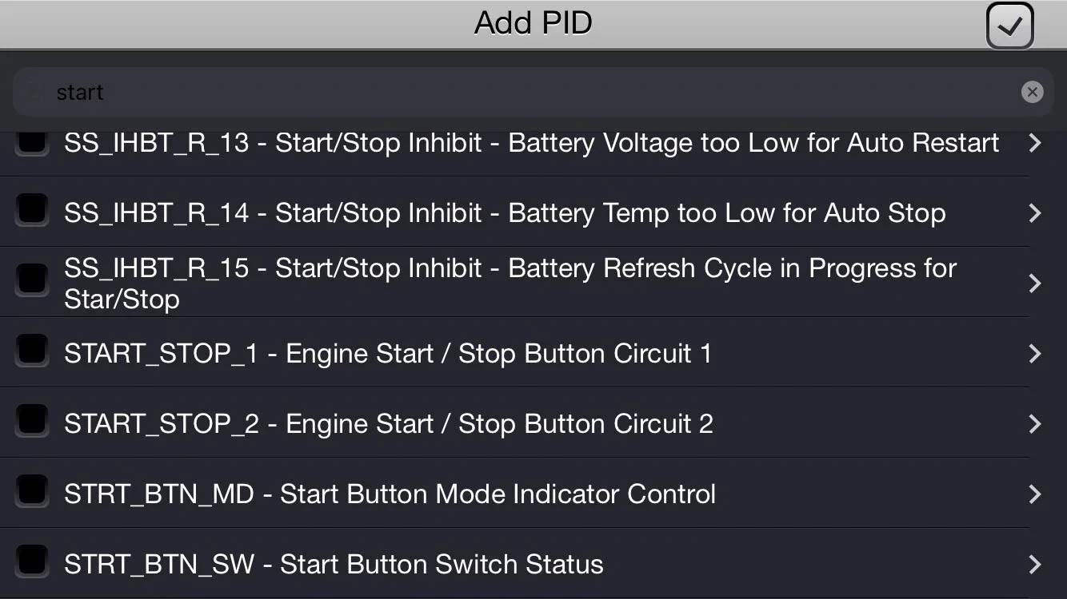Select the START_STOP_1 checkbox
Image resolution: width=1067 pixels, height=599 pixels.
coord(32,353)
